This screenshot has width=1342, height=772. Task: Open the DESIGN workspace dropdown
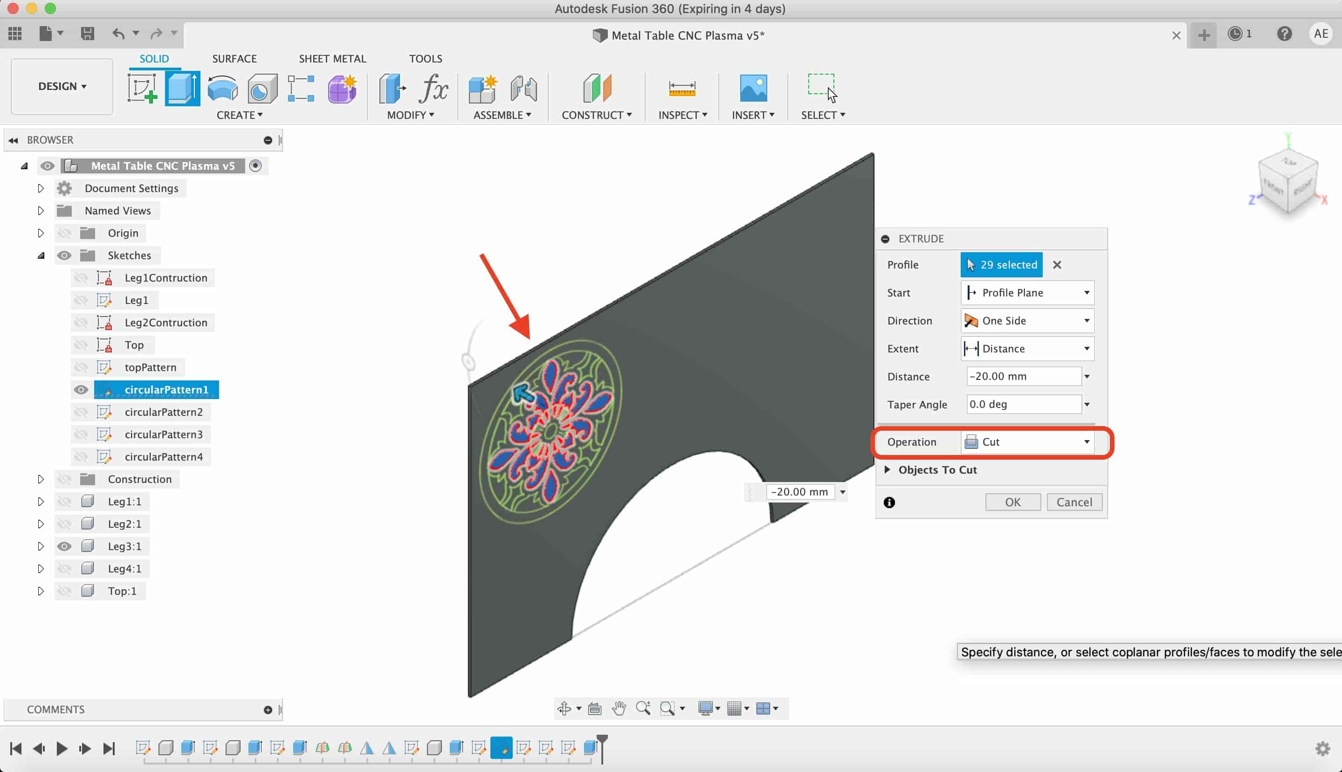[62, 86]
